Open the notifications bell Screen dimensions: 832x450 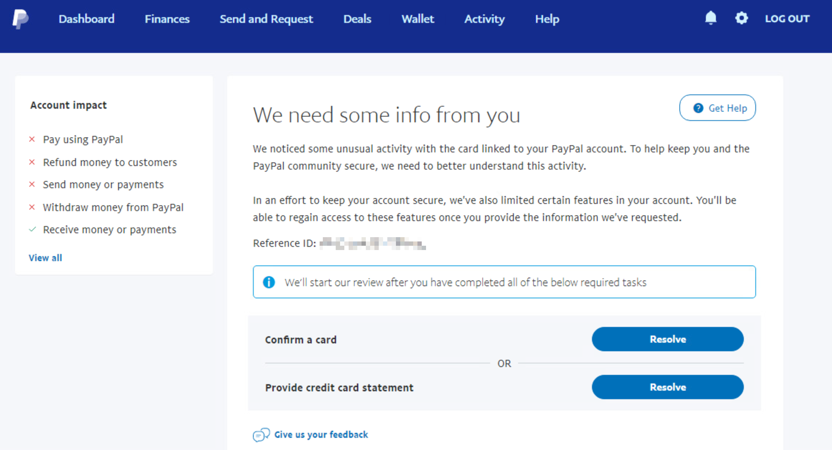click(x=711, y=18)
